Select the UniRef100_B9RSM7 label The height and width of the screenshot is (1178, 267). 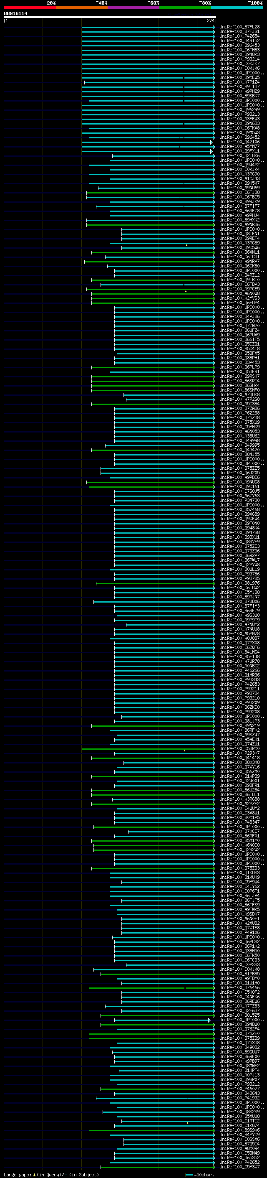pos(239,377)
